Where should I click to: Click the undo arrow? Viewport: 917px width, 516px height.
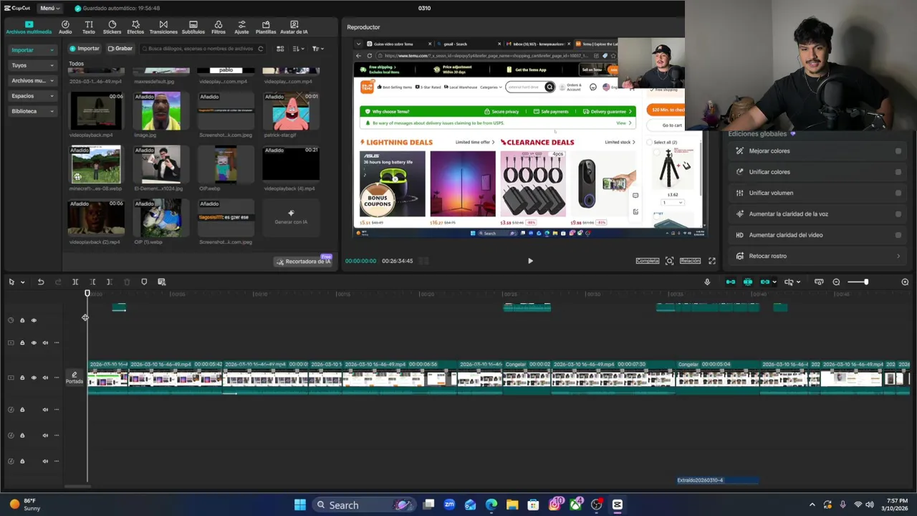(x=41, y=282)
